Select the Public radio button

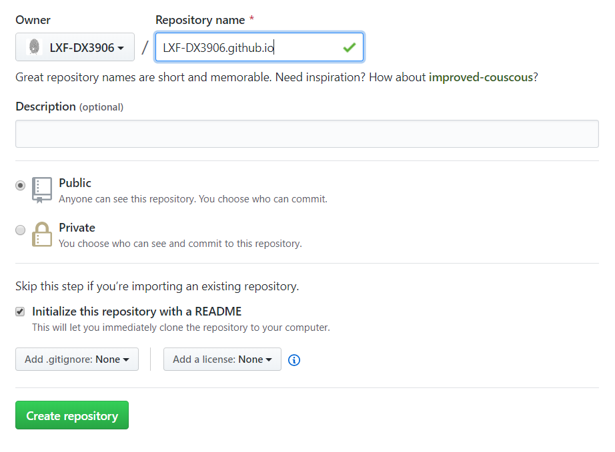click(21, 186)
